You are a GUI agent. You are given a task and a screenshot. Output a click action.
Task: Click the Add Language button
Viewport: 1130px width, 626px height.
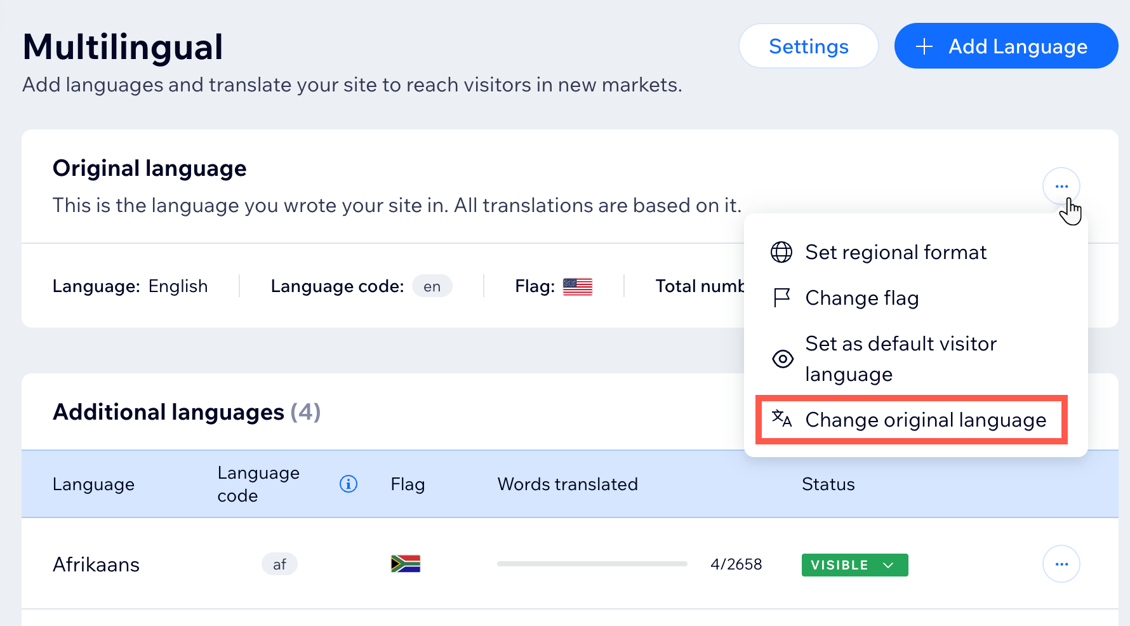click(x=1006, y=46)
